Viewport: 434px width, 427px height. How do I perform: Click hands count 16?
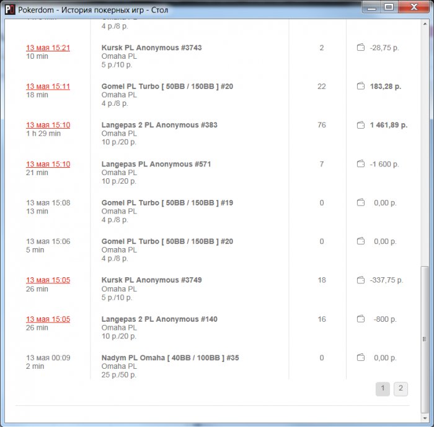[x=322, y=319]
